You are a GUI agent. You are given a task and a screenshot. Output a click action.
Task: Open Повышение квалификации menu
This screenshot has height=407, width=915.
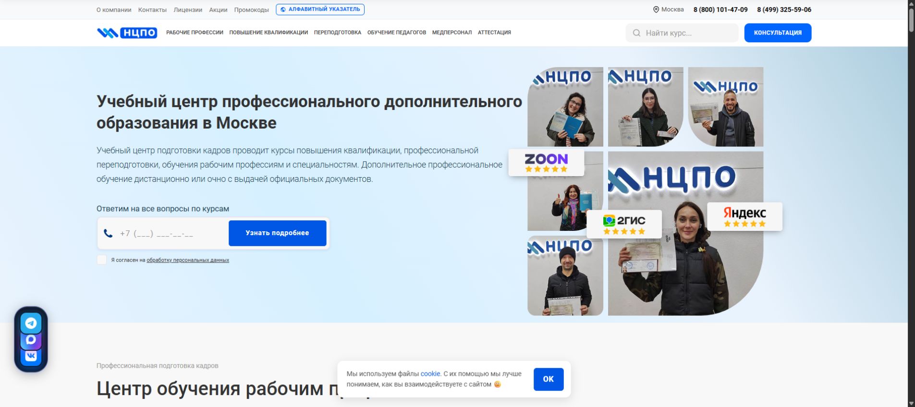coord(268,33)
